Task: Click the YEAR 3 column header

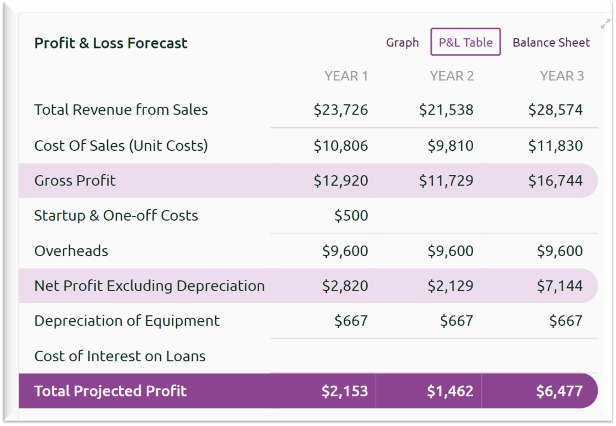Action: pyautogui.click(x=562, y=76)
